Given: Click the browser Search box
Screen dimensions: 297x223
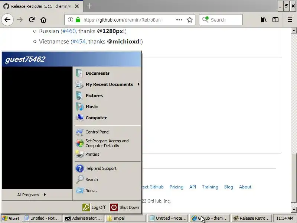Looking at the screenshot, I should tap(221, 20).
